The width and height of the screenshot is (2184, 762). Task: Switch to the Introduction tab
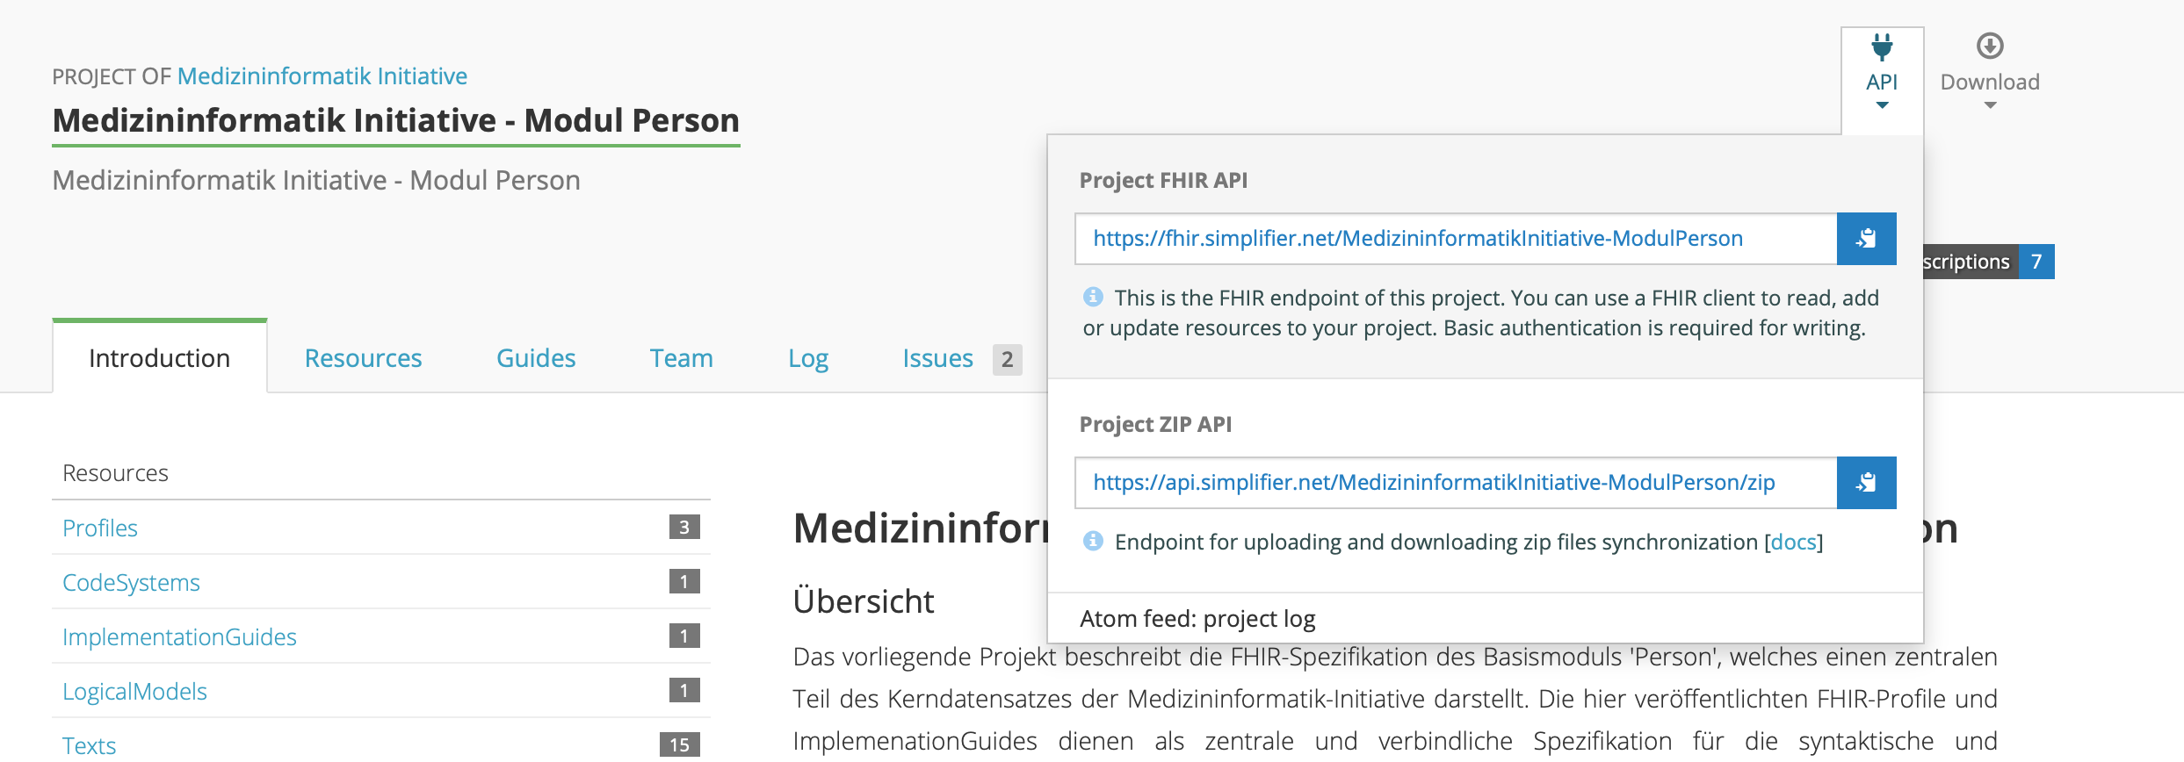coord(160,357)
